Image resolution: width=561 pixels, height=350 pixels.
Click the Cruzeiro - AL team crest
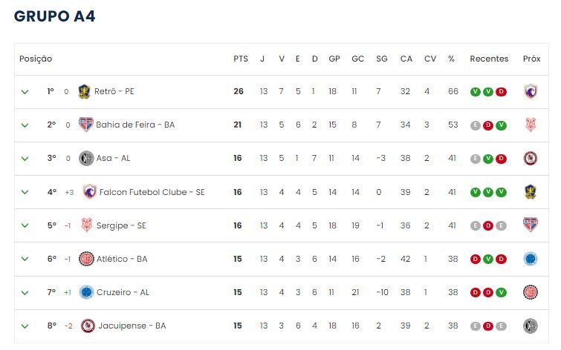tap(86, 292)
